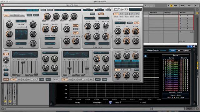Click the oscillator waveform display
This screenshot has height=112, width=200.
coord(21,35)
